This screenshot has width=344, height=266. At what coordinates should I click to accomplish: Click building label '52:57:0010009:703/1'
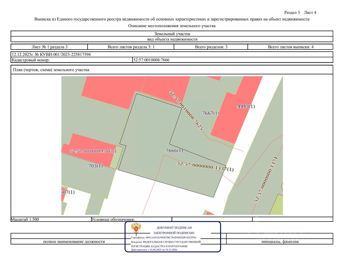tap(93, 151)
